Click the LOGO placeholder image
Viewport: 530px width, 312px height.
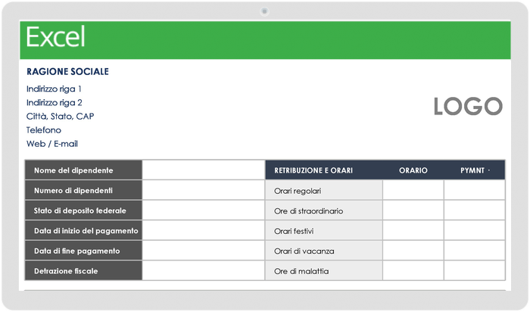pos(467,107)
